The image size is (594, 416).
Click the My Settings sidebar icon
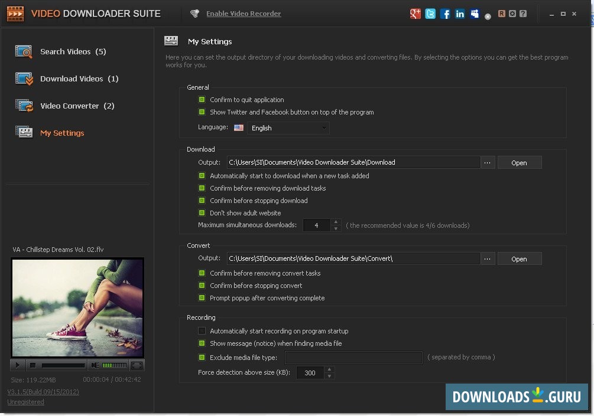[24, 132]
